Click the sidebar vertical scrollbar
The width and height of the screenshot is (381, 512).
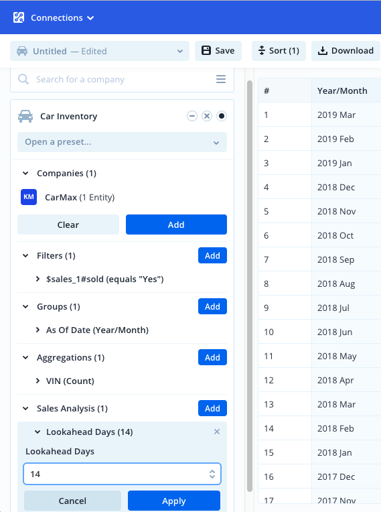[x=250, y=285]
